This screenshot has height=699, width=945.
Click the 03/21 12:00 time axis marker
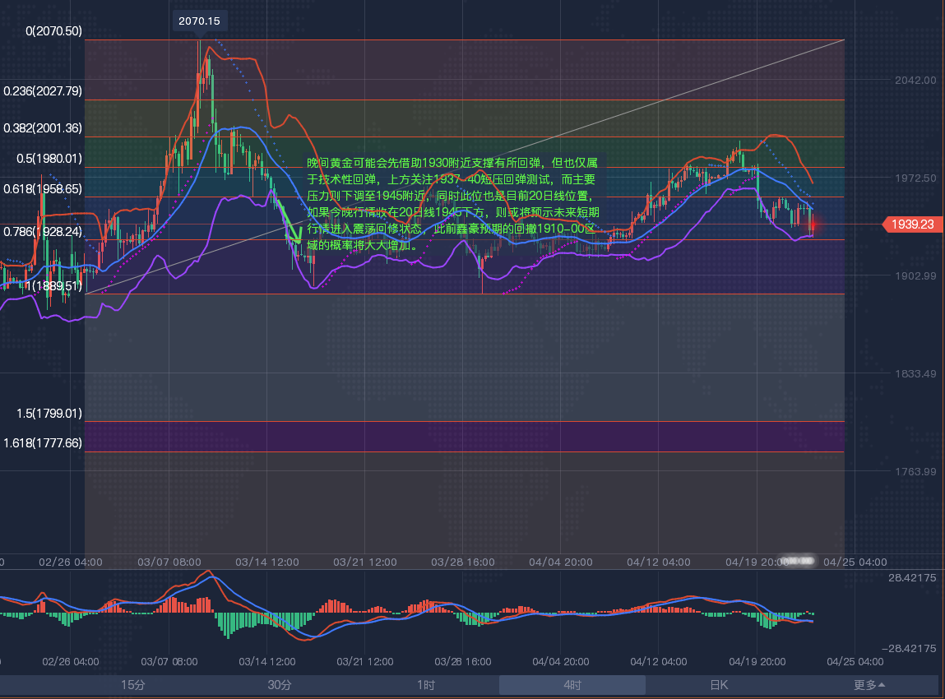click(365, 562)
